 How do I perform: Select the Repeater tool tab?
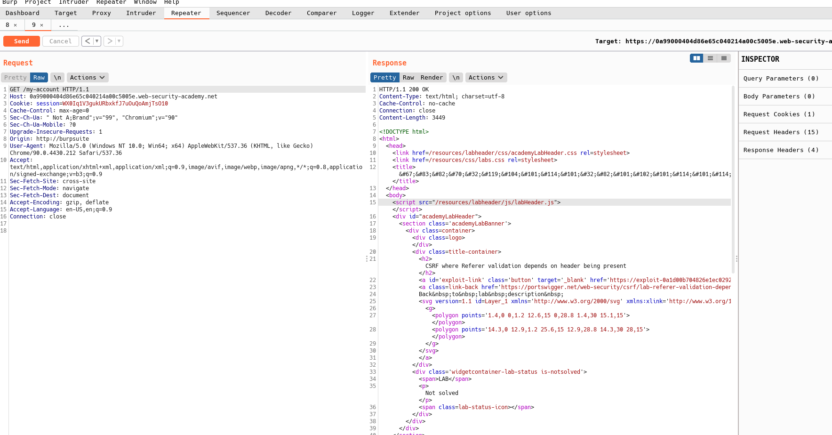186,13
